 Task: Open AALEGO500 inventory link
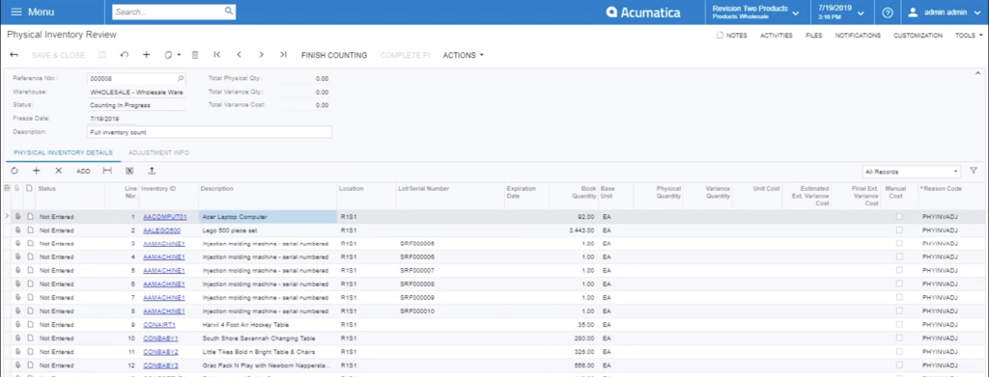click(161, 230)
